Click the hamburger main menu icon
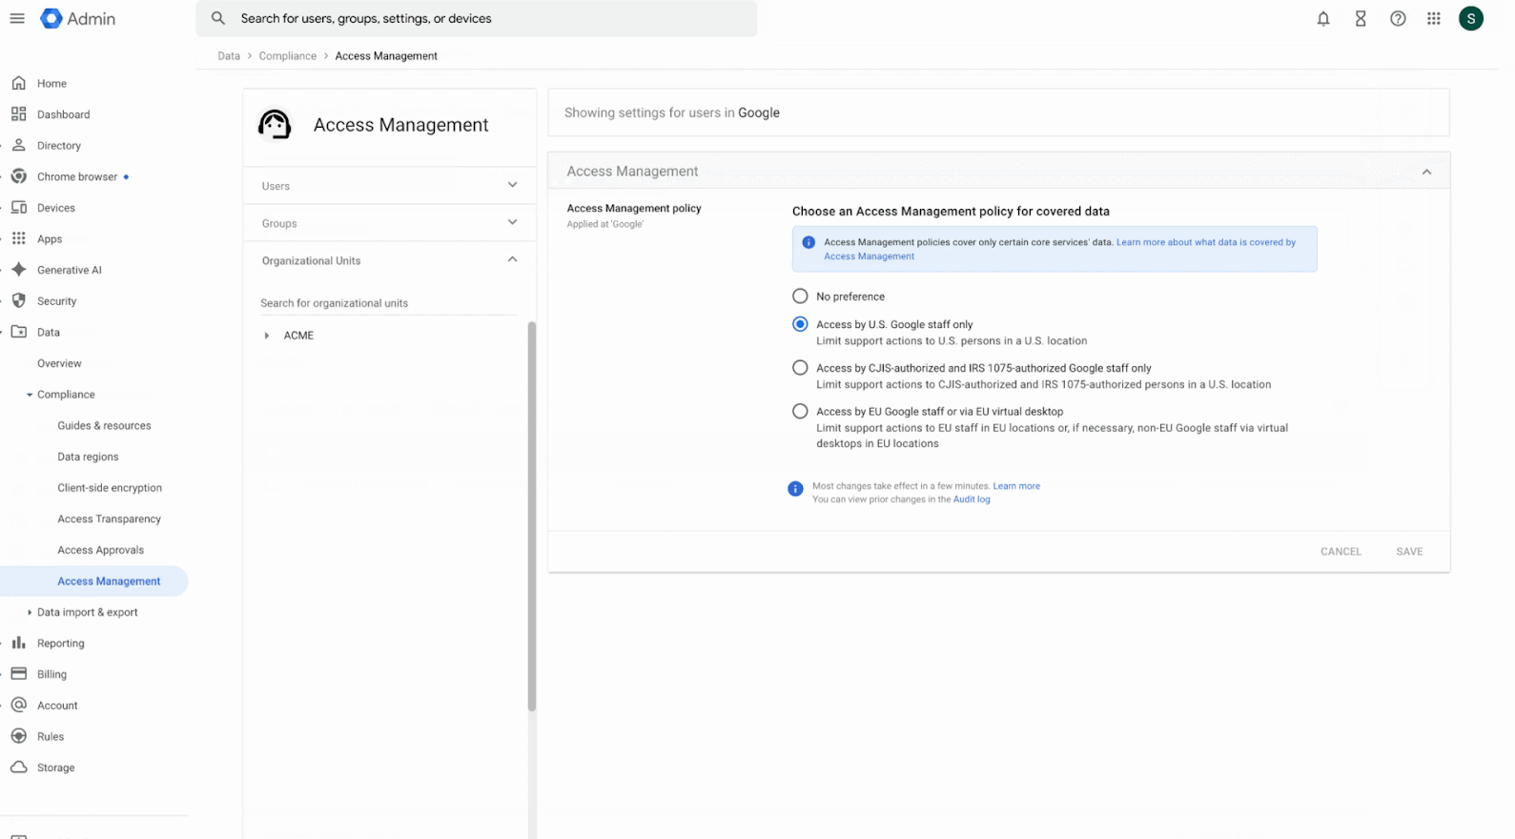This screenshot has width=1515, height=839. 17,18
